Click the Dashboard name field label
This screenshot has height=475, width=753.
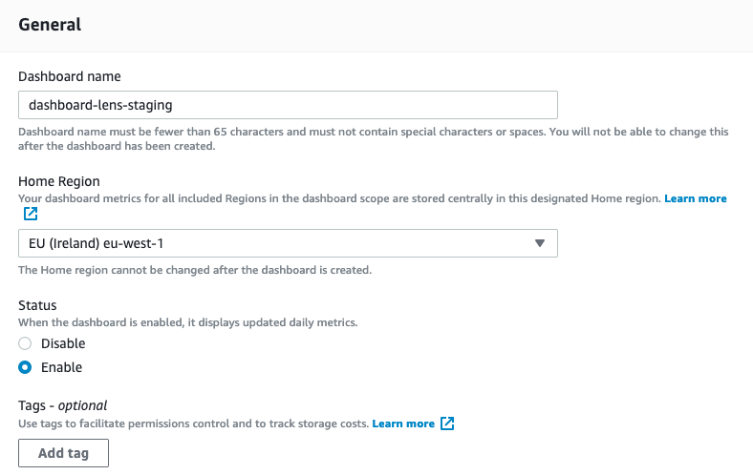pos(70,76)
